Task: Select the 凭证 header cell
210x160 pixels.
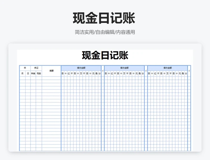Action: pyautogui.click(x=36, y=68)
